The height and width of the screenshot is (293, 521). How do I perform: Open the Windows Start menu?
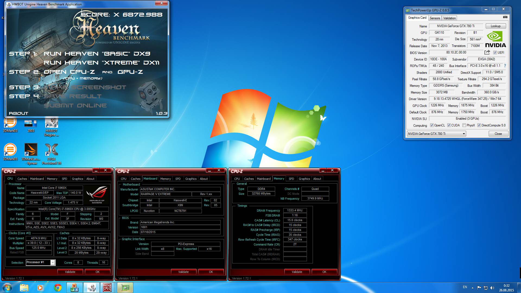(7, 288)
